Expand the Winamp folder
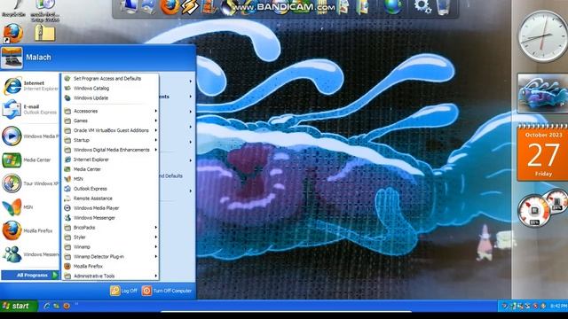Screen dimensions: 568x319 (110, 247)
